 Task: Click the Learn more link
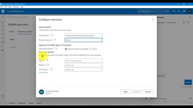click(43, 73)
